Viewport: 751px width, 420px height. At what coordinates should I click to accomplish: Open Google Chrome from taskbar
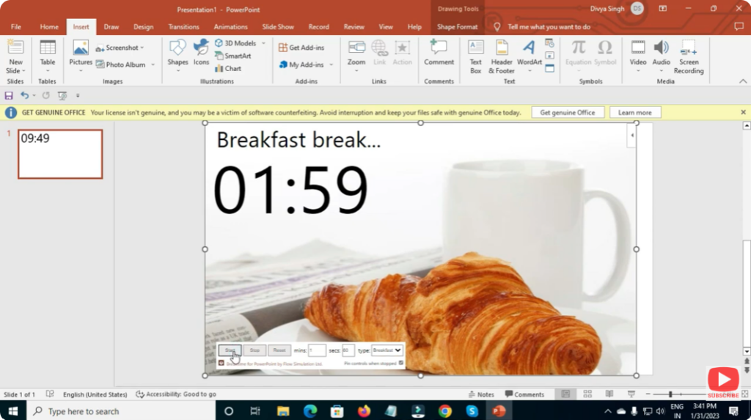pyautogui.click(x=444, y=411)
